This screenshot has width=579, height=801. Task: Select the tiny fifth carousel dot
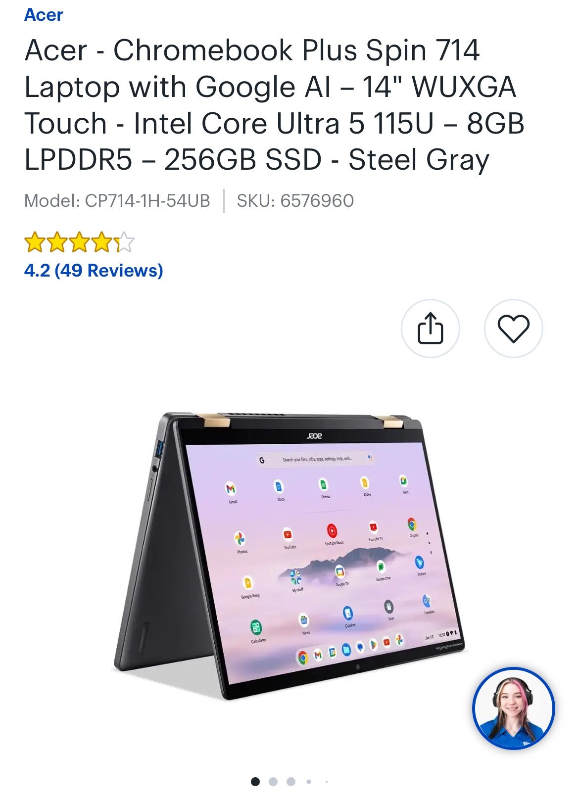[x=327, y=782]
